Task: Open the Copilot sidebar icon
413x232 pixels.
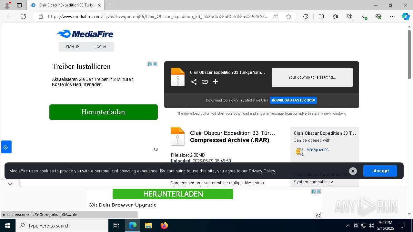Action: [406, 16]
